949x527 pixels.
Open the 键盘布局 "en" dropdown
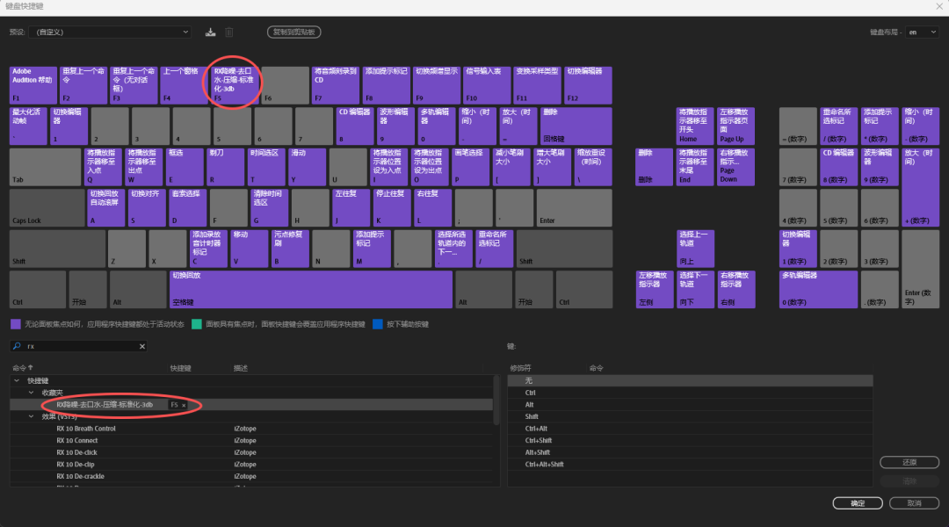(x=922, y=32)
